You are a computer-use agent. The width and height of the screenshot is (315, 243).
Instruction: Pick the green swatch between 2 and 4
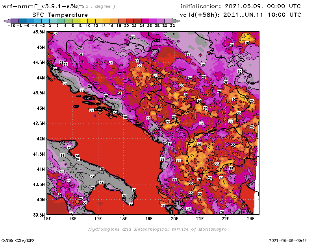coord(61,21)
